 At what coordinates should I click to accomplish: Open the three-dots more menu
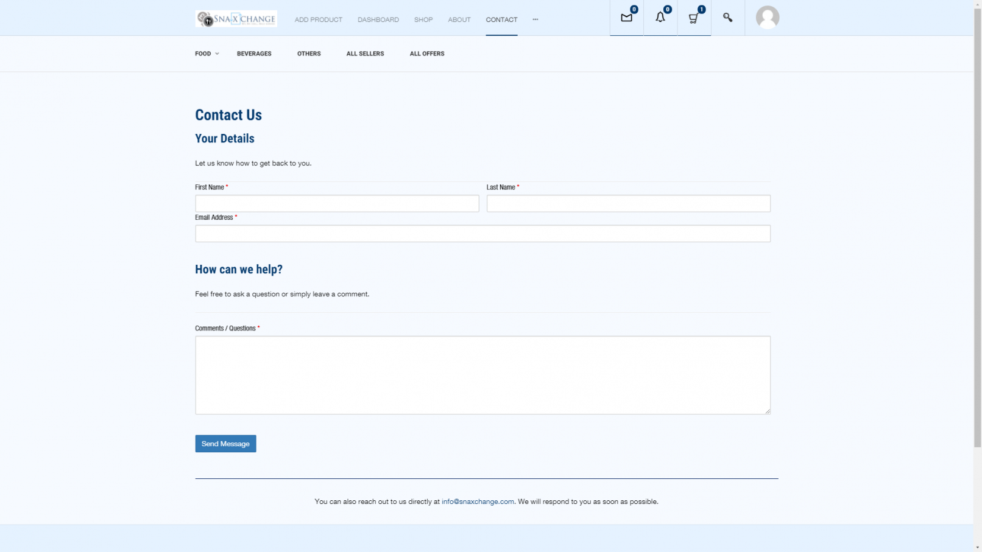coord(535,19)
